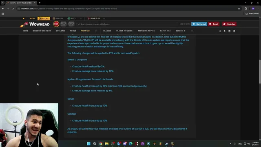Select the second grey PTR badge
The image size is (261, 147).
[71, 24]
